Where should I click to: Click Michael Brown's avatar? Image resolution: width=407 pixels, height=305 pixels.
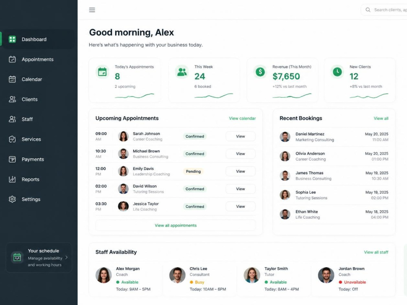tap(123, 154)
